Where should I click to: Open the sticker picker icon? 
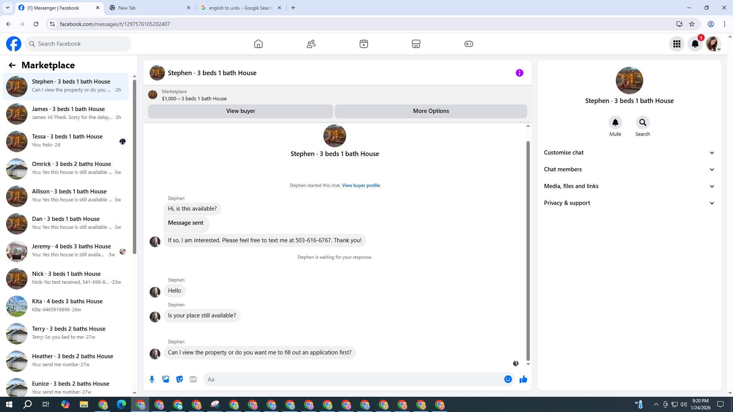179,379
